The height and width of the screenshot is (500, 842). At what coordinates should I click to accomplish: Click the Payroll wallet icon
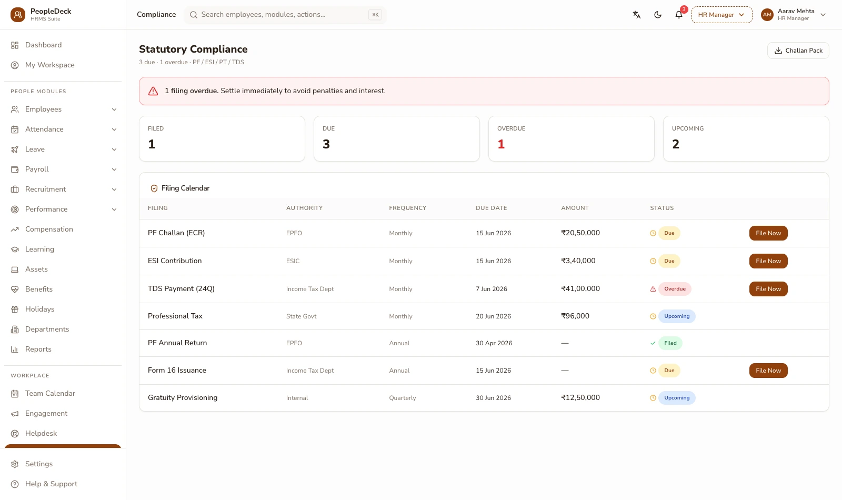15,169
